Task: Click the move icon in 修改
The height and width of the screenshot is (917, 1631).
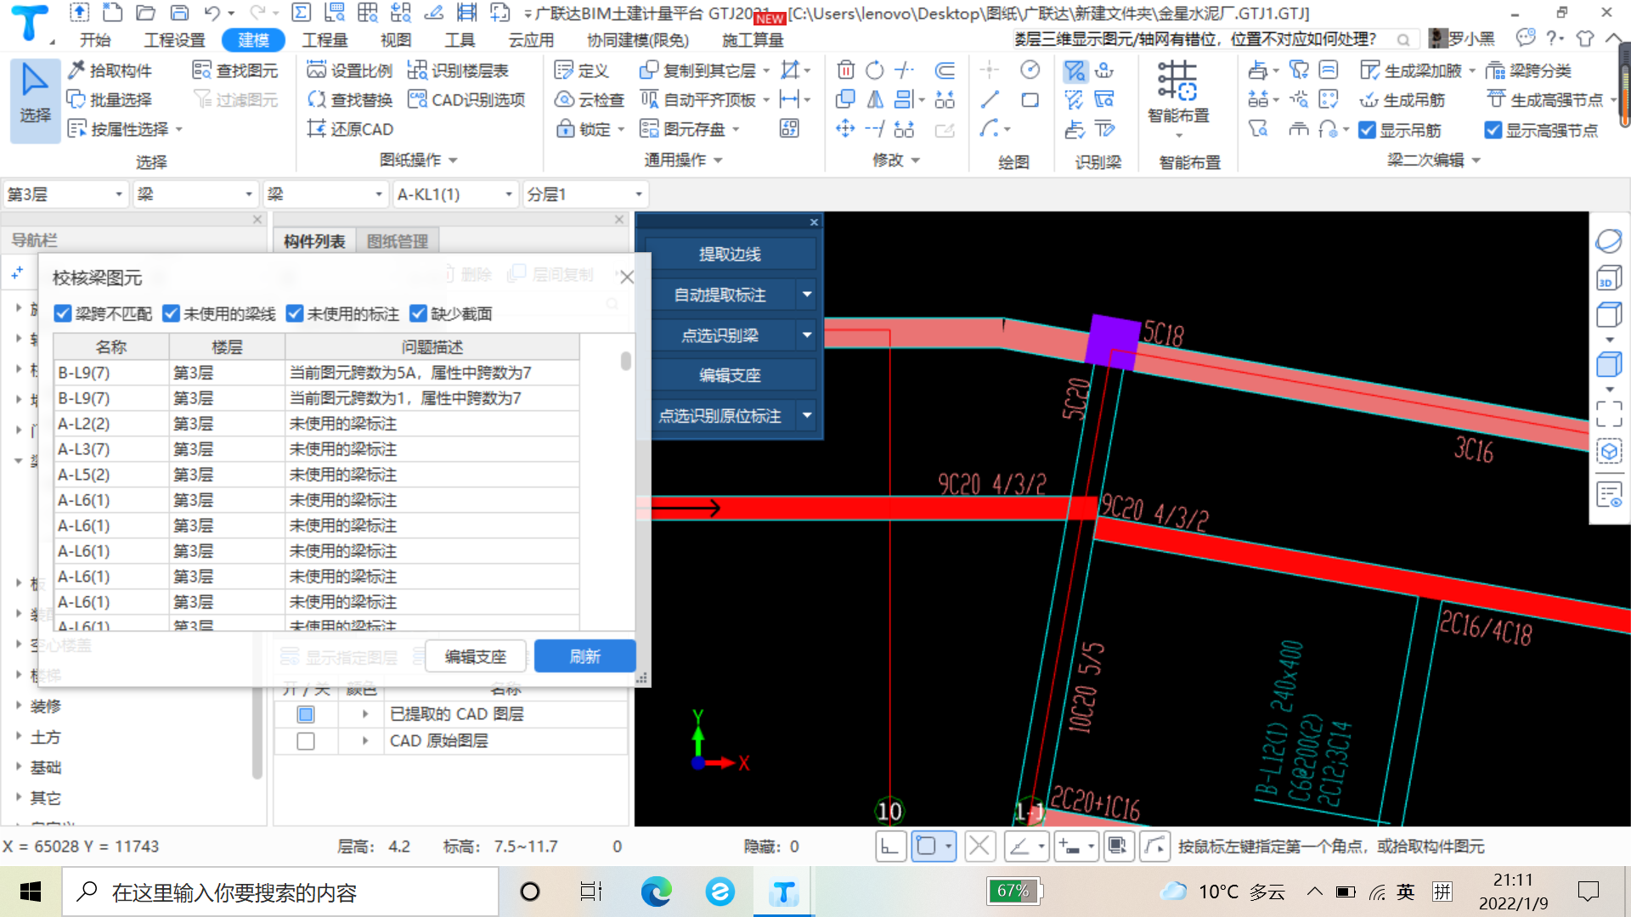Action: click(x=845, y=129)
